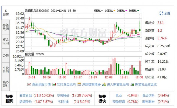
Task: Click the 熊猫乳品资金流 icon
Action: tap(132, 84)
